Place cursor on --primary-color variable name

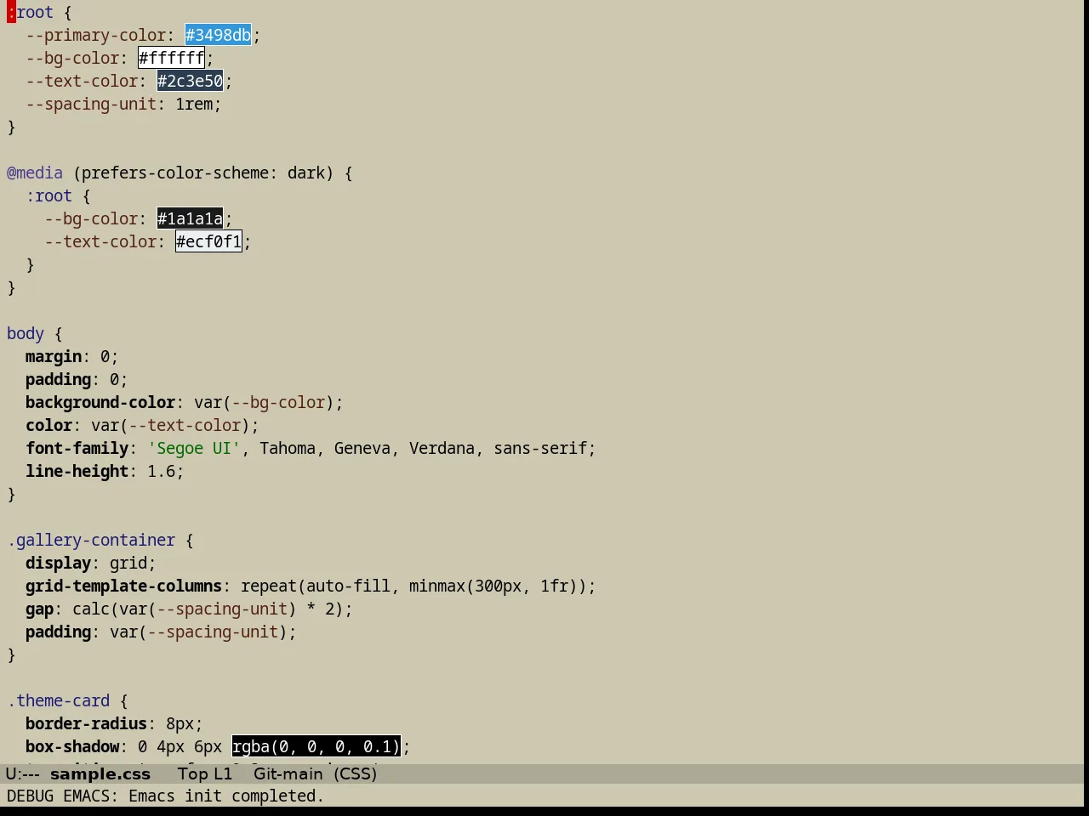tap(95, 35)
